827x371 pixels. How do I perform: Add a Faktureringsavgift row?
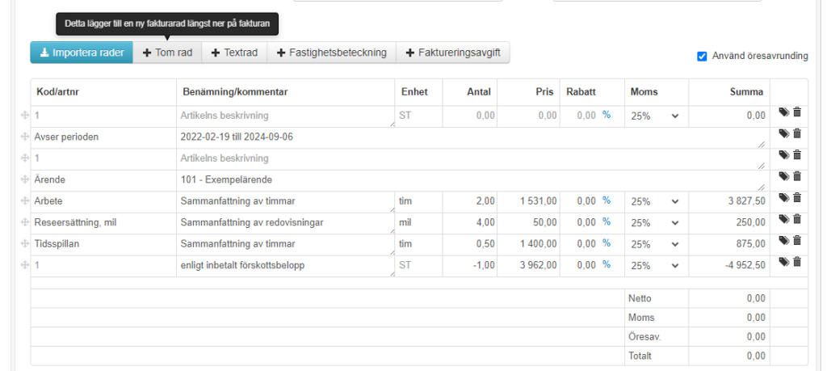[x=453, y=53]
